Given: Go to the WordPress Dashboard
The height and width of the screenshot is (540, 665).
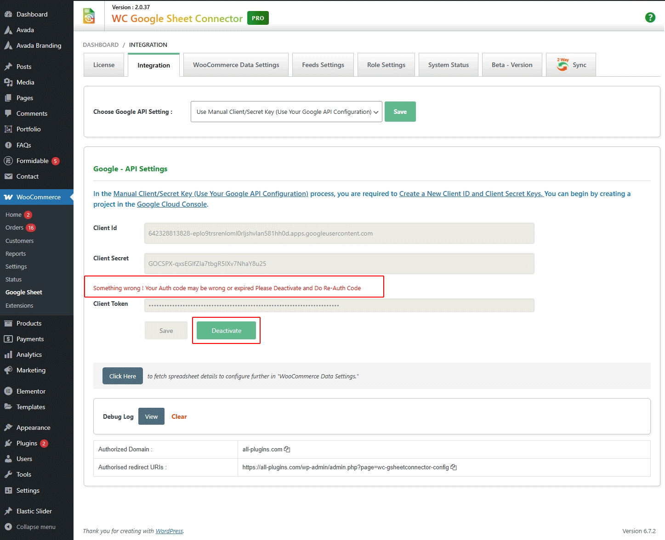Looking at the screenshot, I should (x=32, y=14).
